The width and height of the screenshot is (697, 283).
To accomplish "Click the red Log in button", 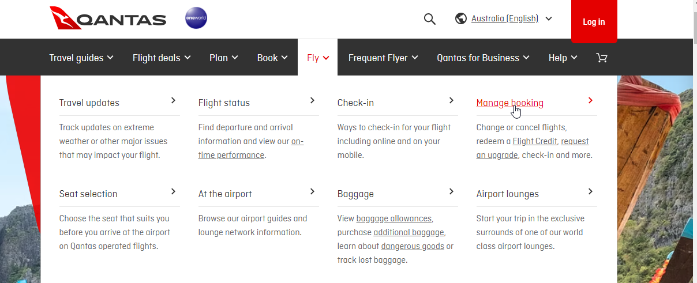I will click(594, 22).
